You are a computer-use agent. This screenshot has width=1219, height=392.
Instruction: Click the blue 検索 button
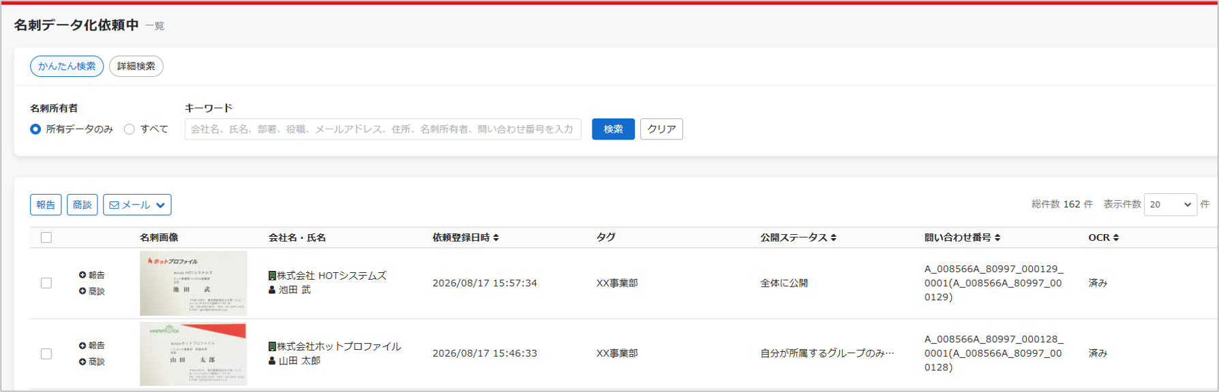pos(613,129)
